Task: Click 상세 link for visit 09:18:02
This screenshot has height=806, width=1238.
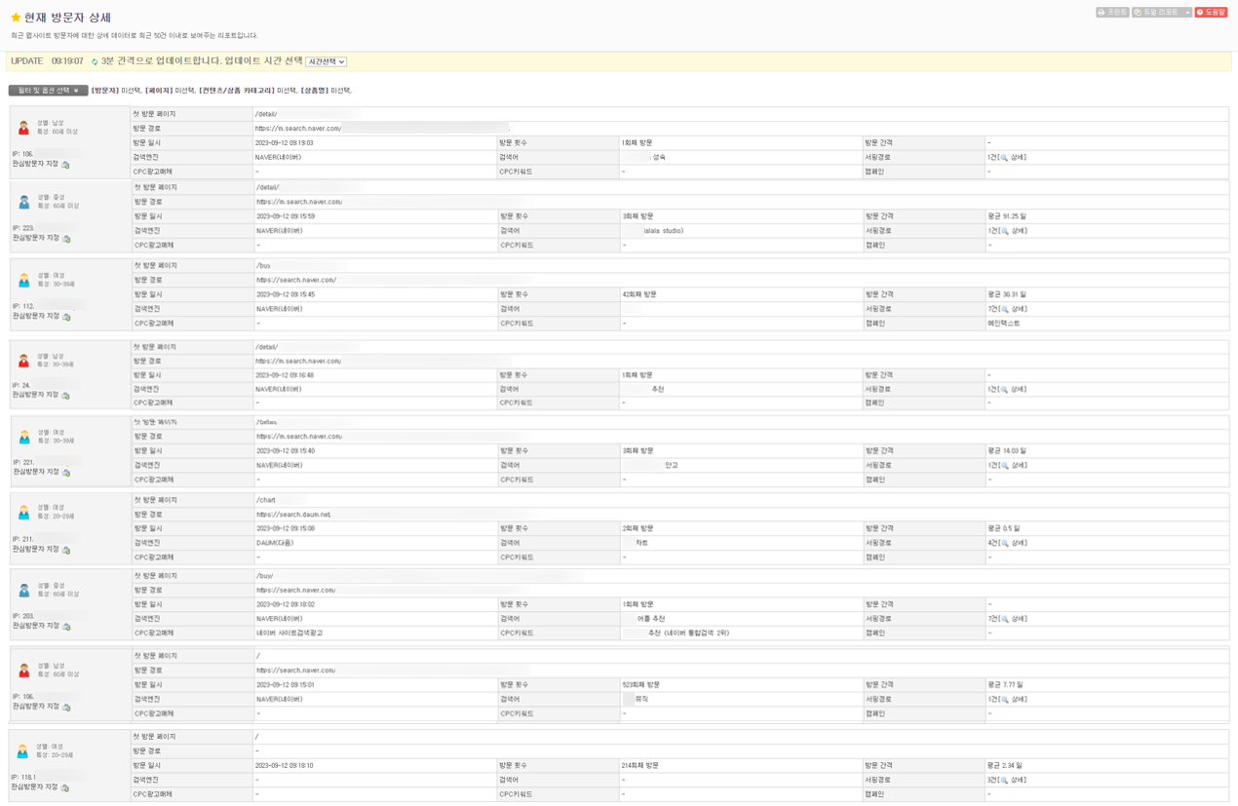Action: coord(1019,619)
